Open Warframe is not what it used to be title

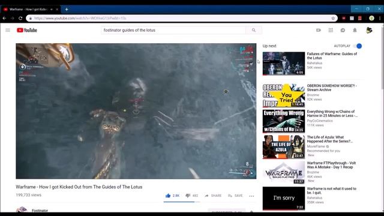tap(332, 191)
